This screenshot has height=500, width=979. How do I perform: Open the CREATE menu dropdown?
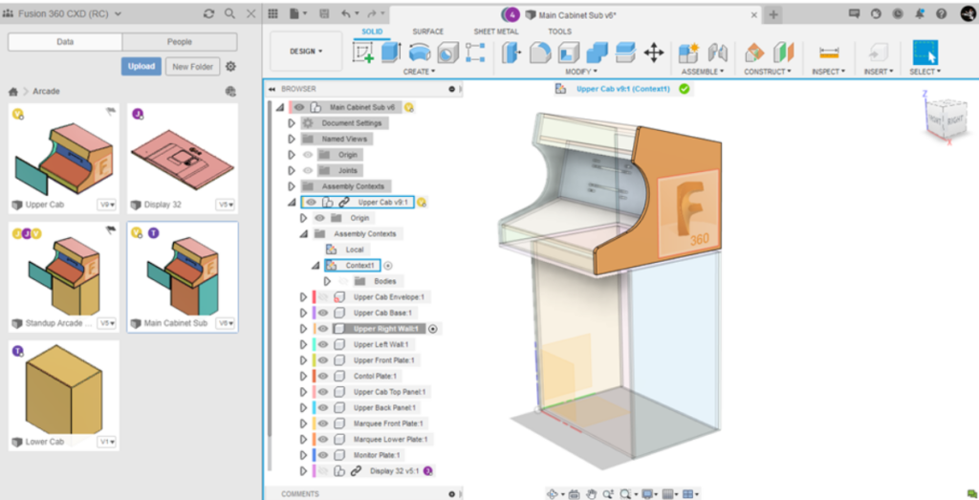point(419,72)
